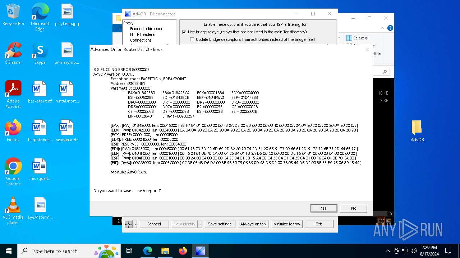The width and height of the screenshot is (460, 258).
Task: Open File Explorer help icon
Action: point(390,28)
